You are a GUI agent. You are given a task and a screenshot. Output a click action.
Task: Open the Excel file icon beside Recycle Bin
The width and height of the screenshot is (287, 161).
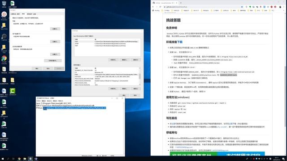[x=12, y=4]
